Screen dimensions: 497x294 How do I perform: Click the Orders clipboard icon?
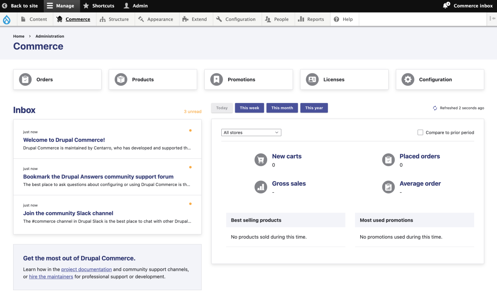(x=25, y=80)
